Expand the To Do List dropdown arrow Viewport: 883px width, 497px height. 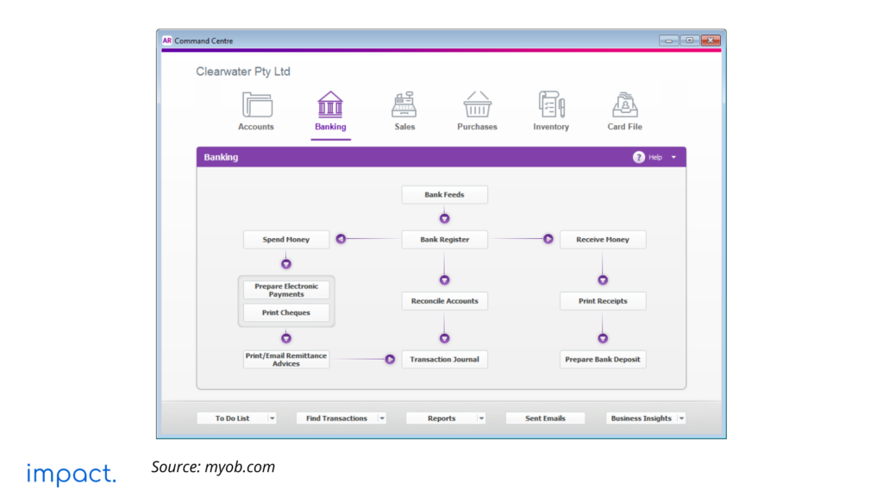272,418
